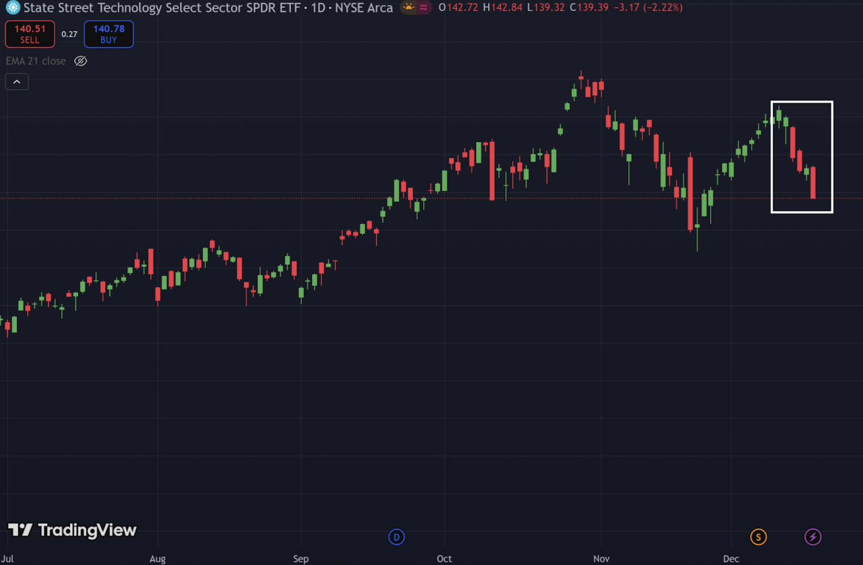Hide the EMA 21 indicator with the eye toggle

(x=81, y=61)
